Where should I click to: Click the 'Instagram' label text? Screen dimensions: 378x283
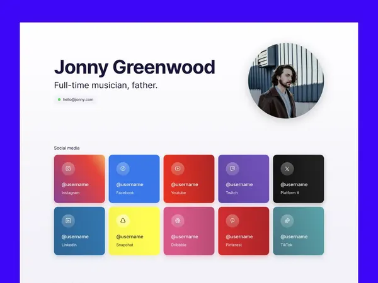(x=71, y=193)
